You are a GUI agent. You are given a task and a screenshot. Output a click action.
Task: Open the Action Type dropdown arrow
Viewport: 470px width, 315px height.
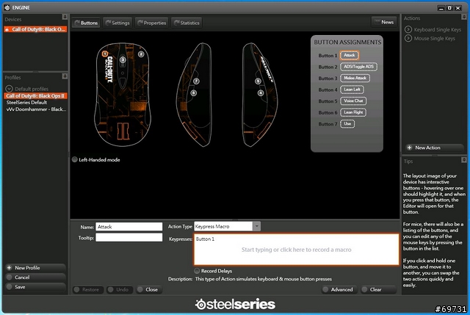click(x=256, y=226)
